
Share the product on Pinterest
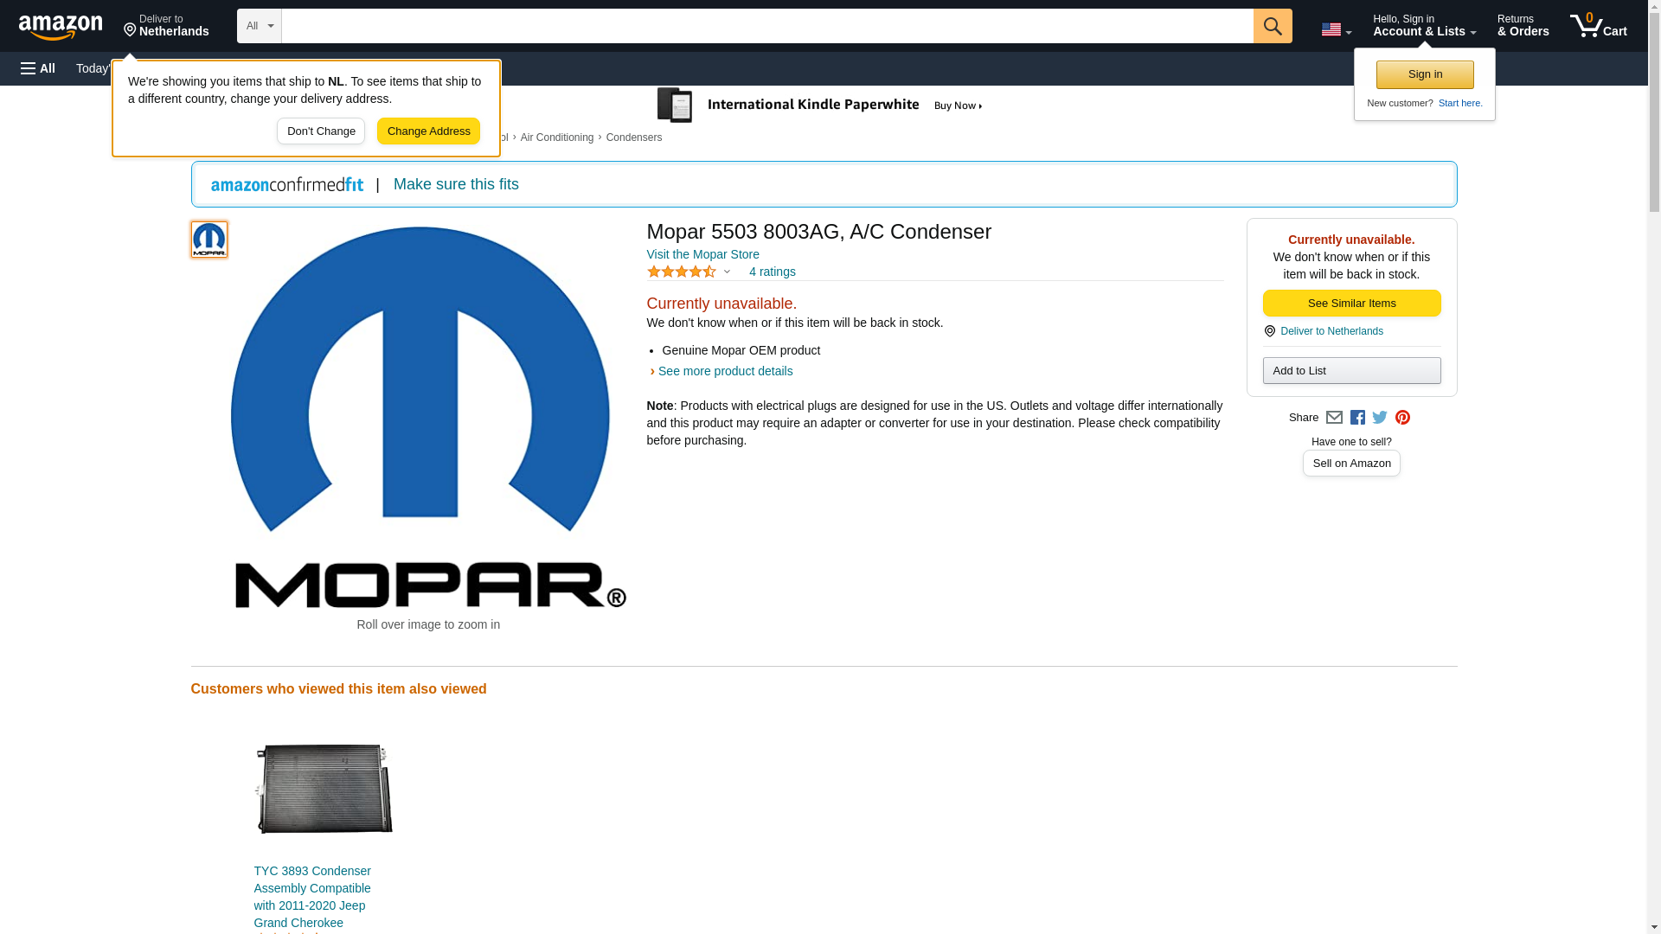click(x=1402, y=418)
